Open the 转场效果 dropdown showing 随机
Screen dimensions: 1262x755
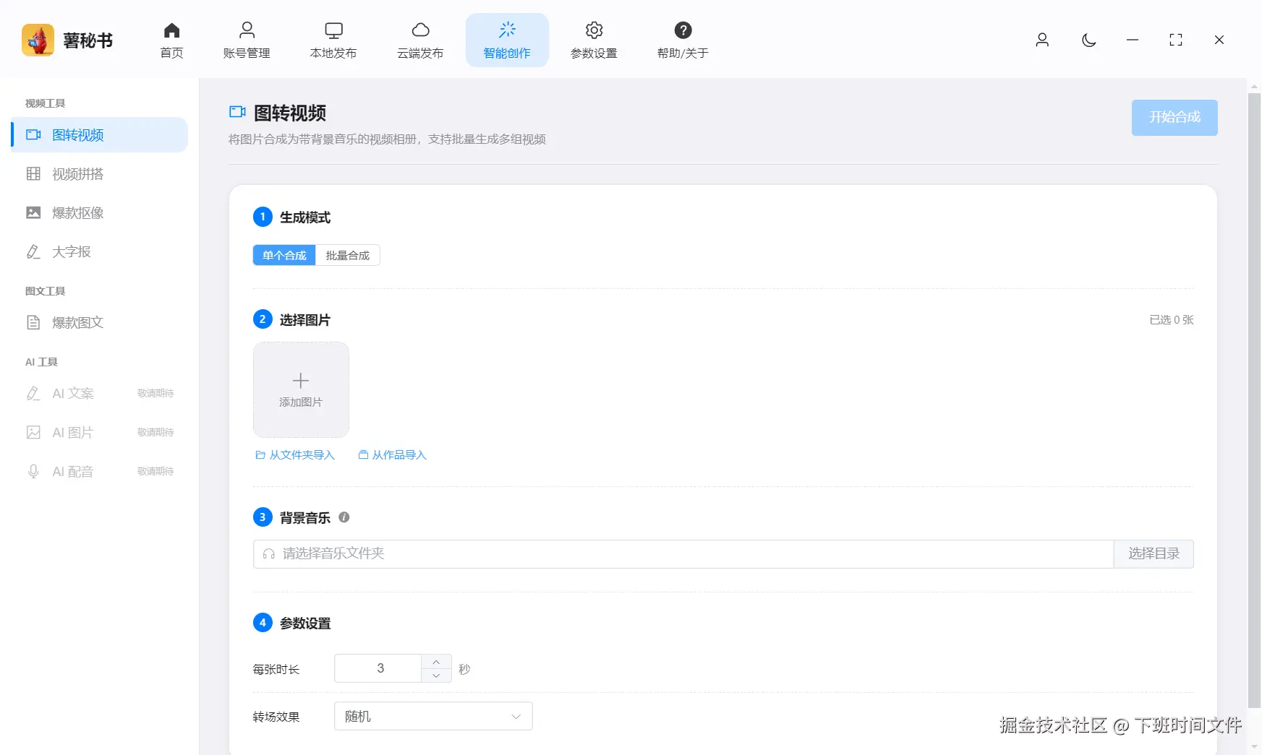click(432, 716)
